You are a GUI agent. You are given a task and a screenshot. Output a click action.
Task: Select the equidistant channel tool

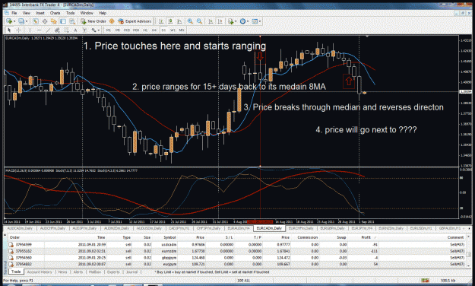click(57, 30)
